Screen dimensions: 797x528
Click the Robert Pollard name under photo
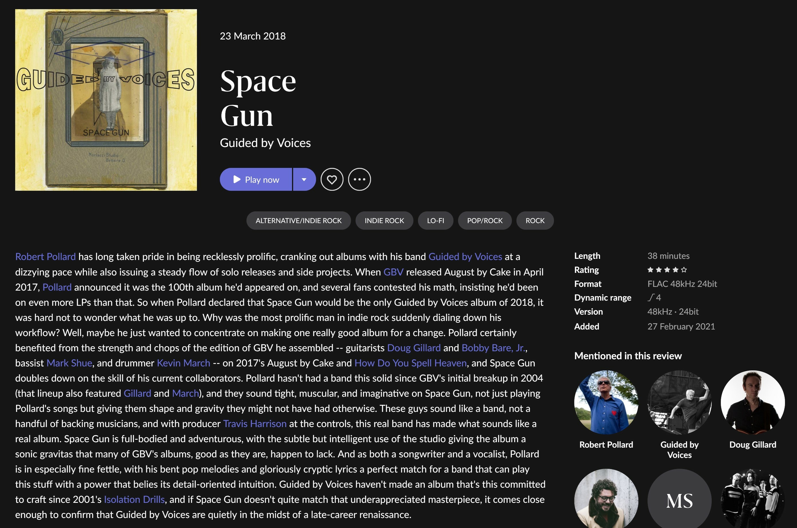tap(606, 444)
